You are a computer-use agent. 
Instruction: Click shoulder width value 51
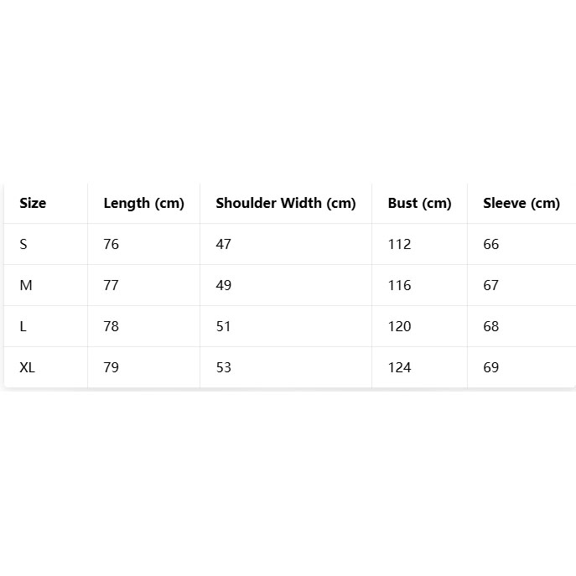tap(223, 326)
